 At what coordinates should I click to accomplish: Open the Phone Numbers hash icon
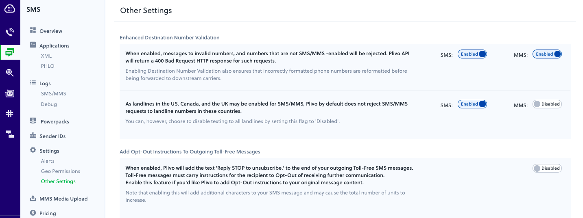click(10, 114)
